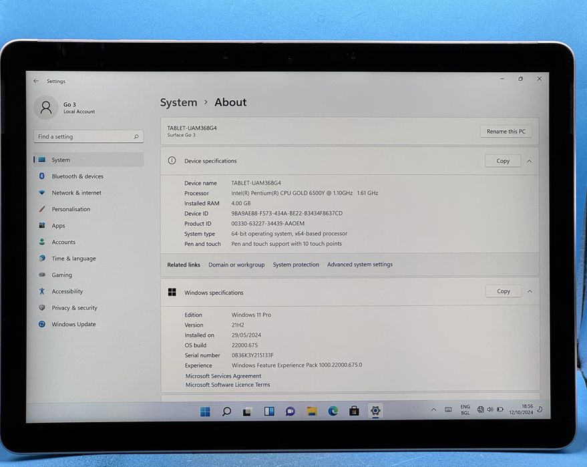The height and width of the screenshot is (467, 587).
Task: Open System protection link
Action: 296,265
